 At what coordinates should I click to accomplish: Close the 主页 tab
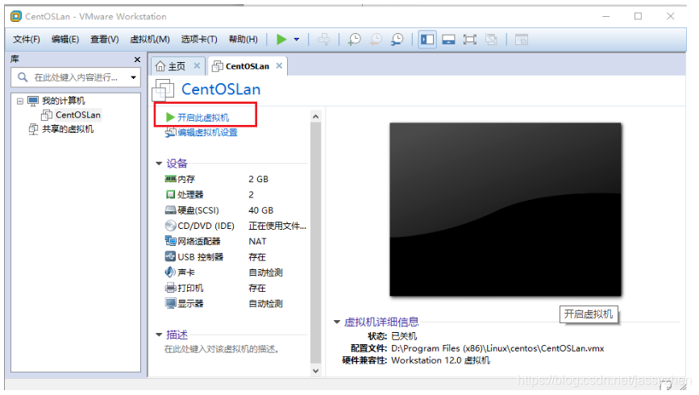(x=197, y=66)
